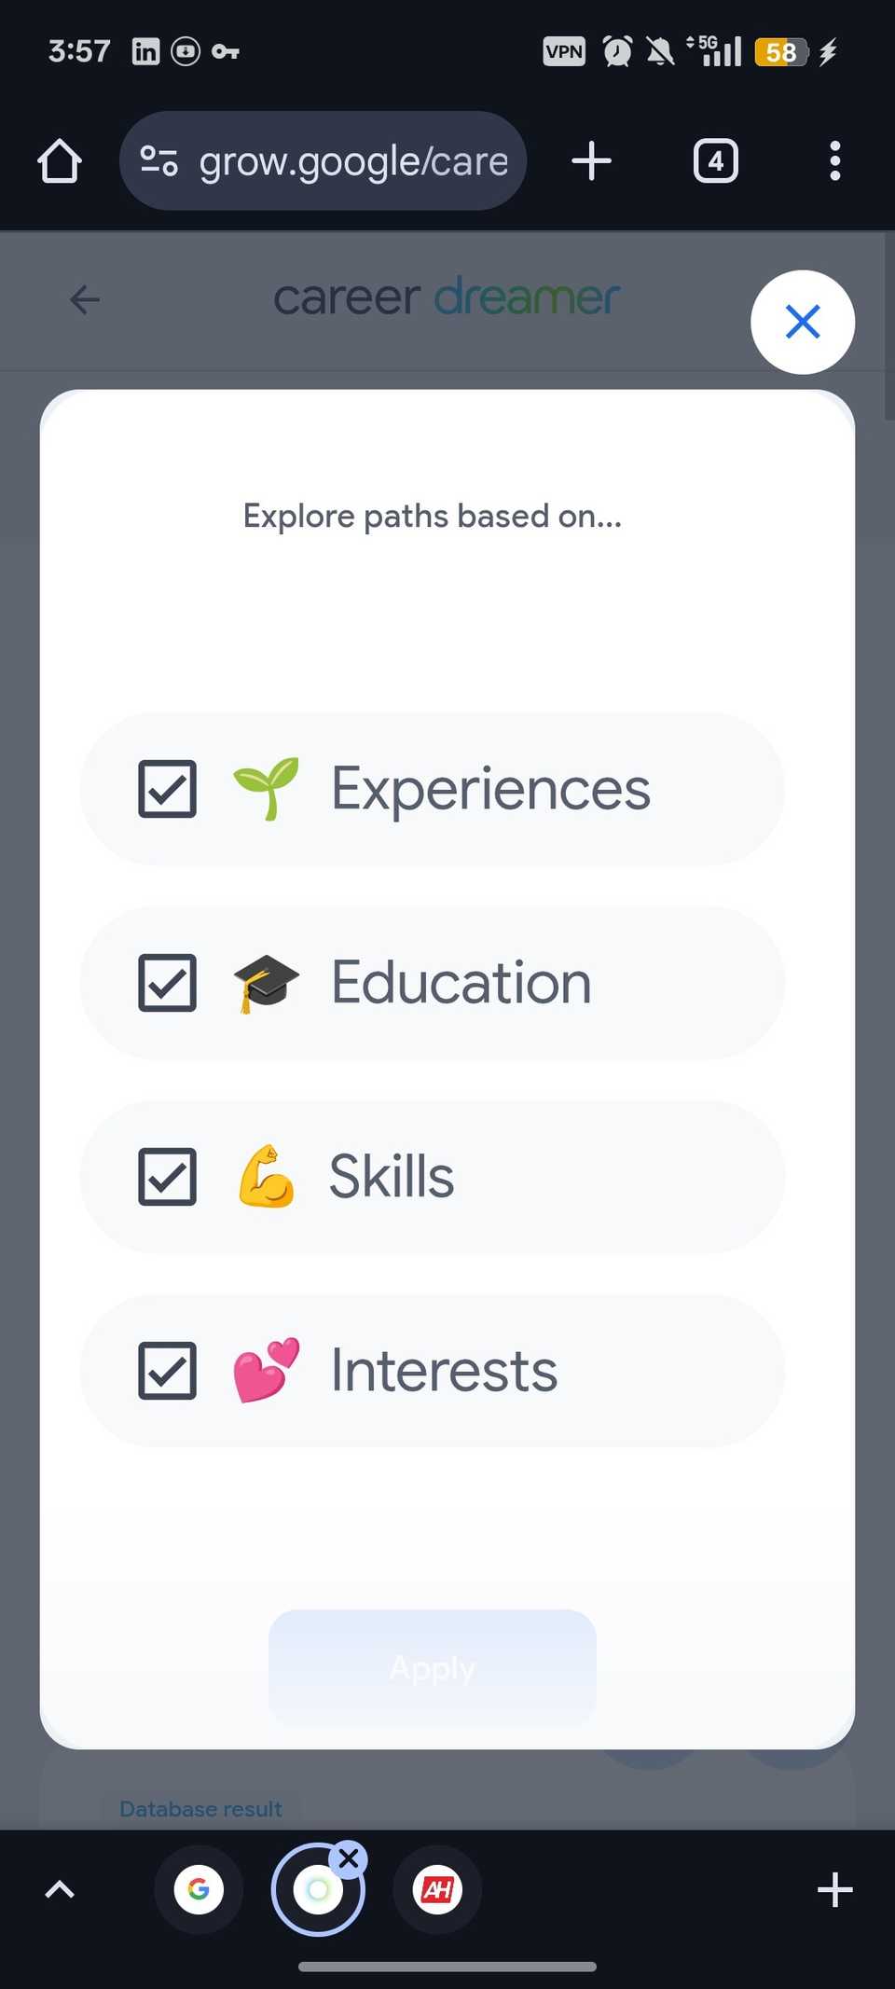Disable the Education checkbox
Image resolution: width=895 pixels, height=1989 pixels.
(168, 982)
